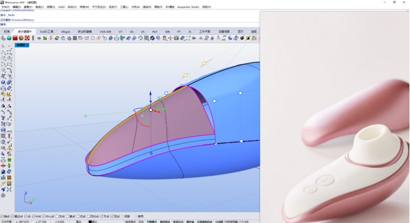Select the circle drawing tool
The image size is (410, 223).
[3, 58]
